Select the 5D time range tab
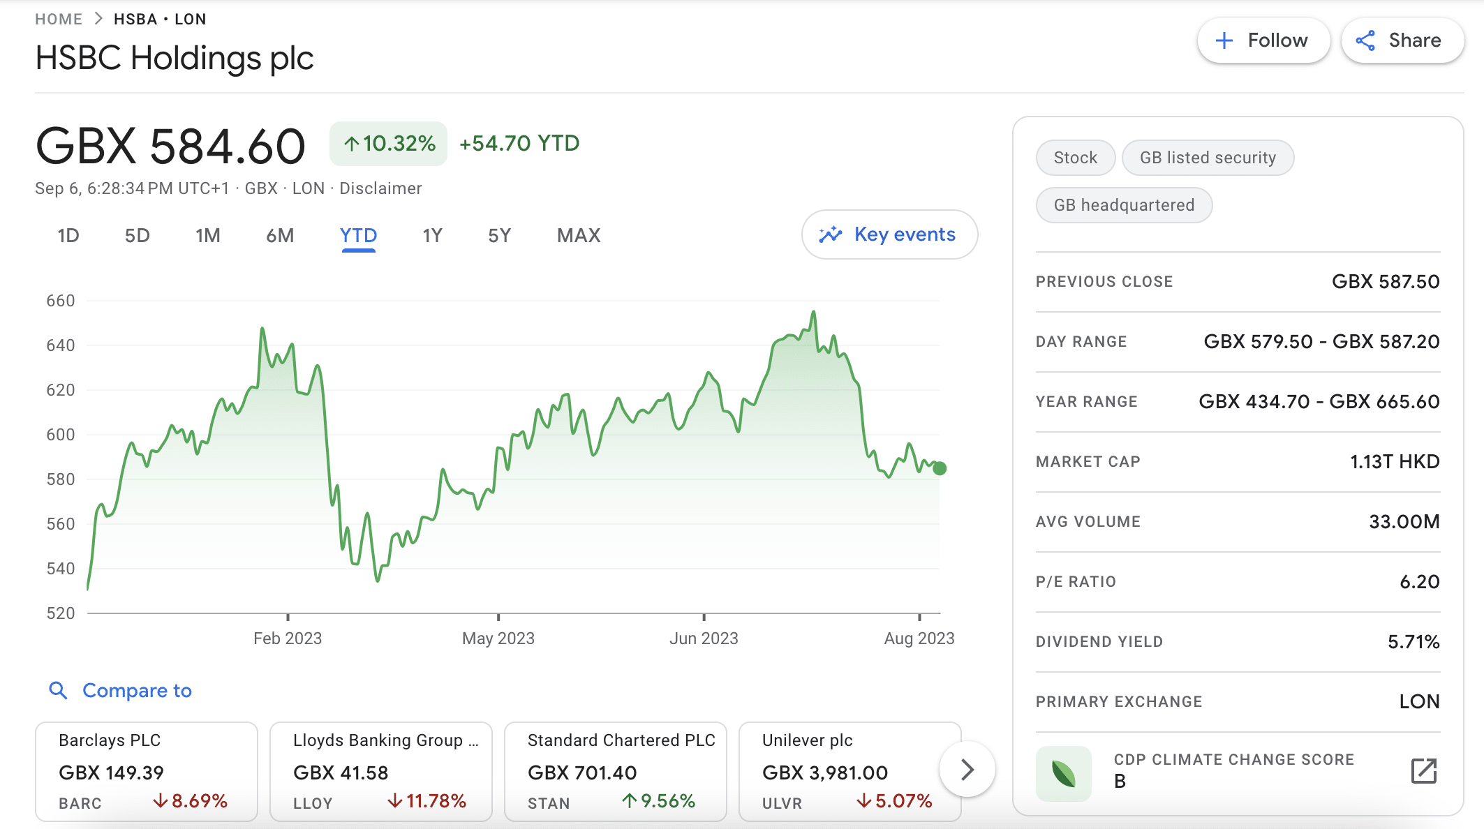This screenshot has height=829, width=1484. pos(138,235)
